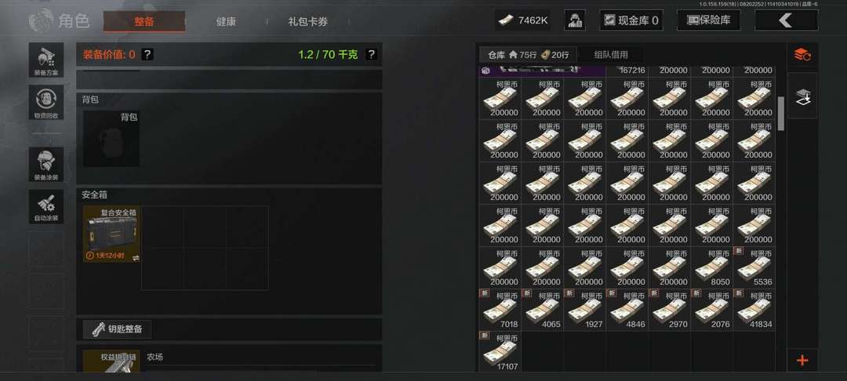Open the 装备方案 loadout icon
The height and width of the screenshot is (381, 847).
46,60
